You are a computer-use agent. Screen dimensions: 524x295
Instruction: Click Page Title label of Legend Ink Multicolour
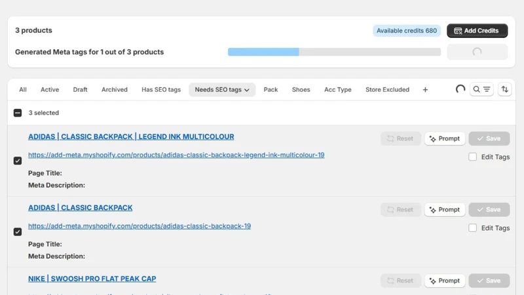(45, 173)
